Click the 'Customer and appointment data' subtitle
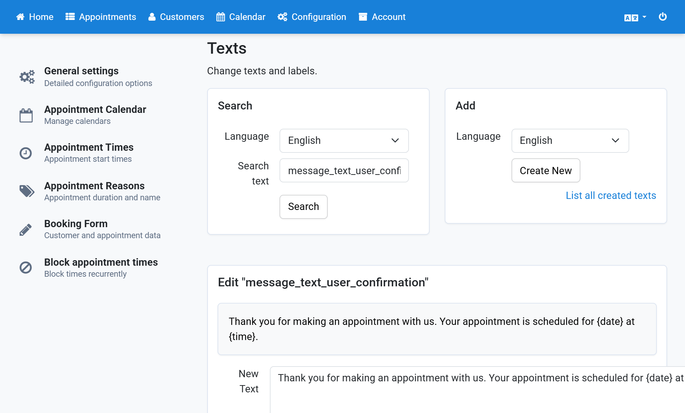This screenshot has width=685, height=413. tap(103, 235)
